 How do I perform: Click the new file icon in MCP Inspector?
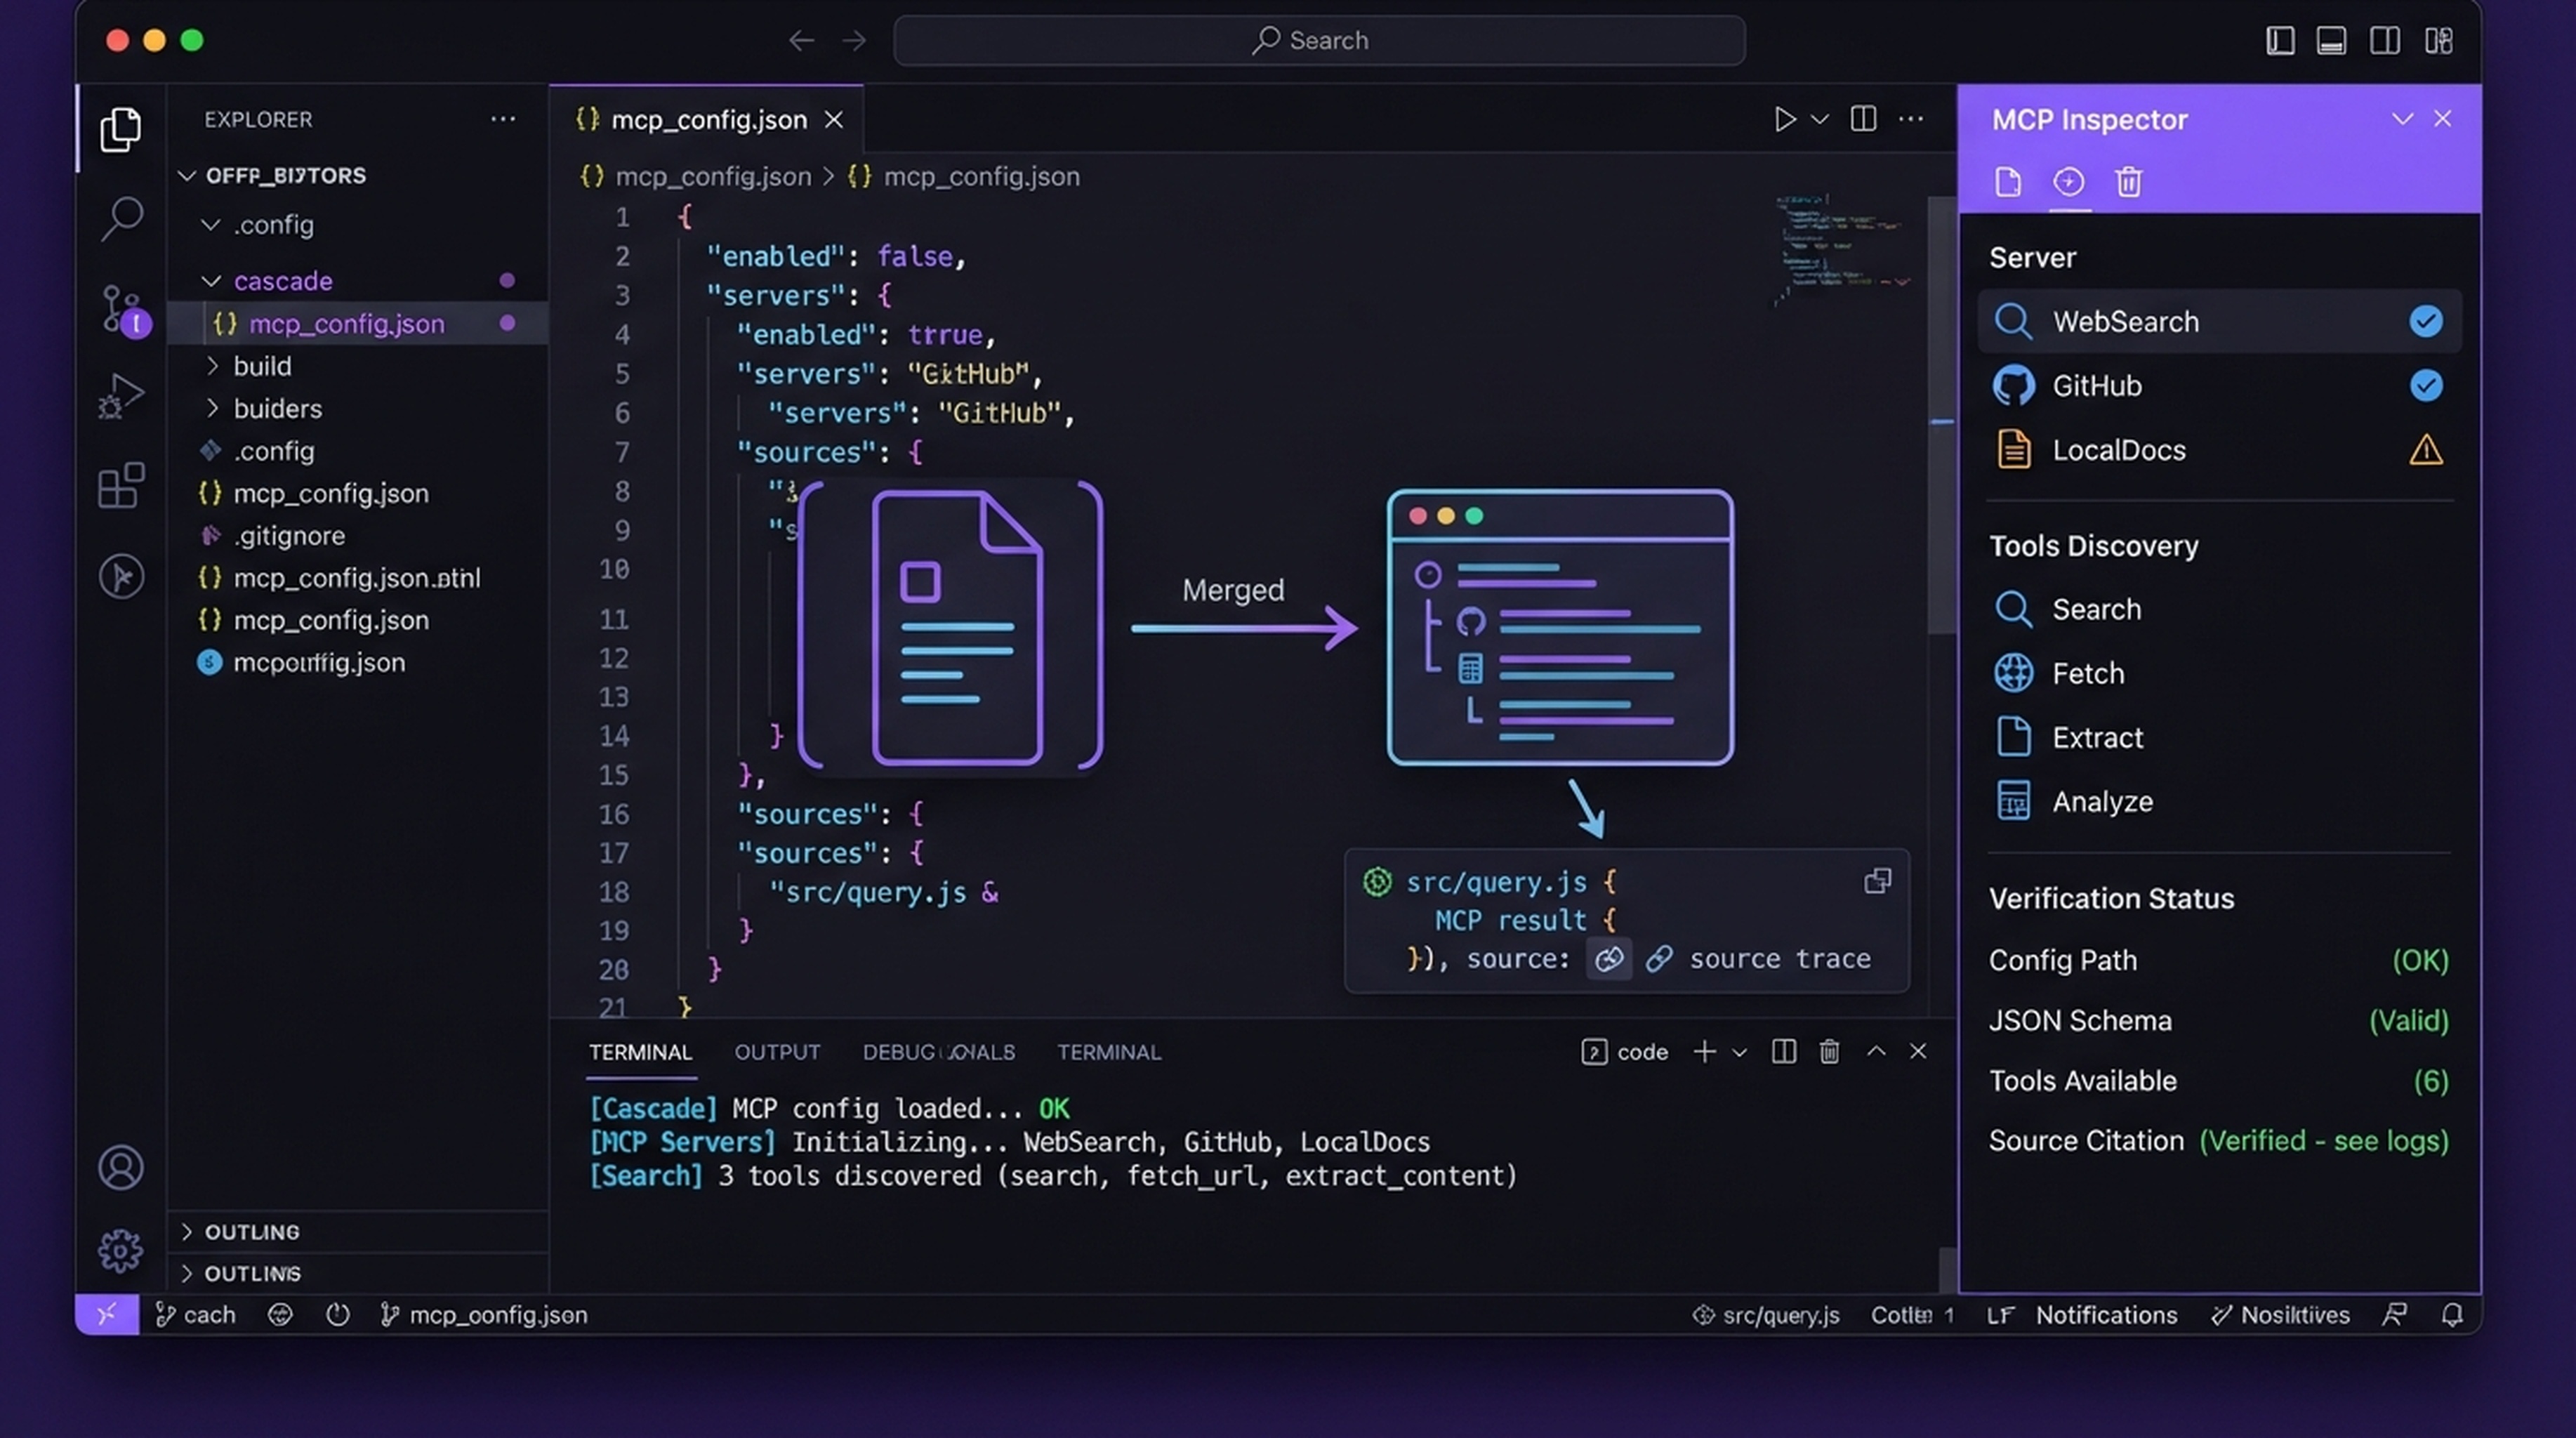point(2008,182)
